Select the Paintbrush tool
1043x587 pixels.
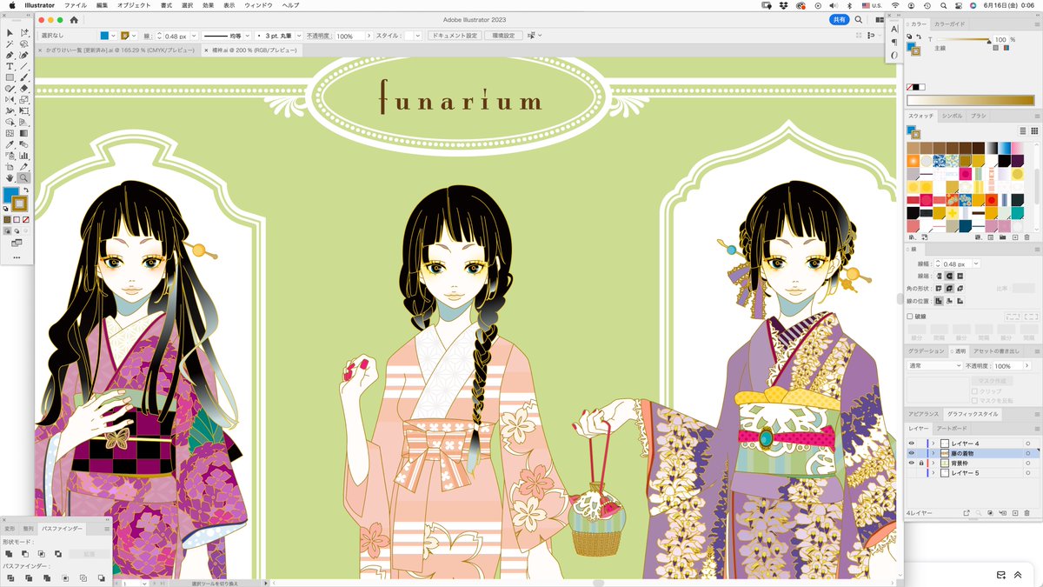24,77
